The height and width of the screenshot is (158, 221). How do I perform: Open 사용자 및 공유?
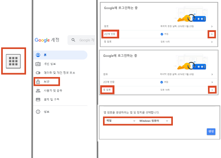[53, 90]
